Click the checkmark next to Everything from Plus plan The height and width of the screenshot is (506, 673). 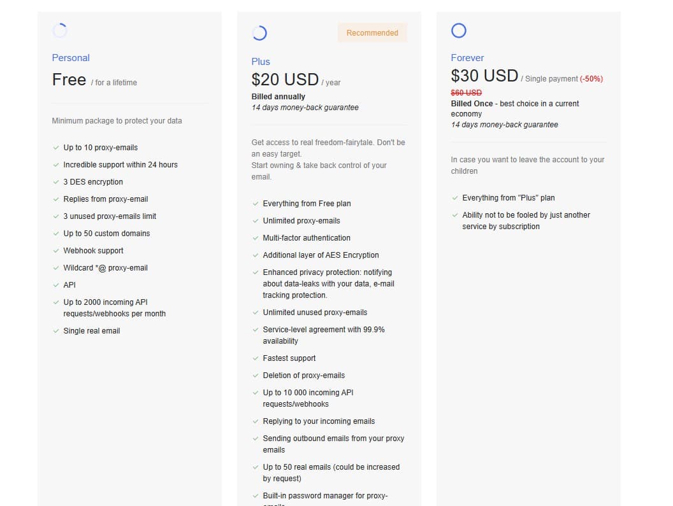pyautogui.click(x=454, y=197)
